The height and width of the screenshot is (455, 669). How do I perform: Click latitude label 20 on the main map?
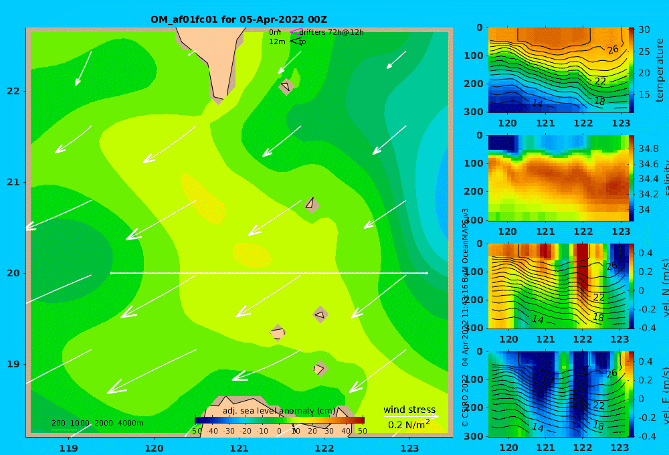tap(13, 273)
